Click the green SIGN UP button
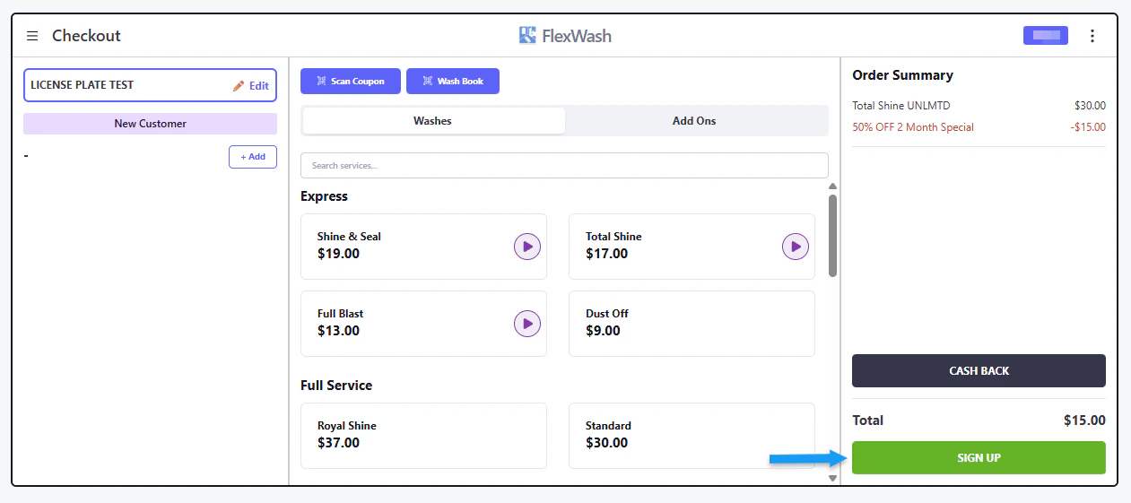 tap(979, 457)
